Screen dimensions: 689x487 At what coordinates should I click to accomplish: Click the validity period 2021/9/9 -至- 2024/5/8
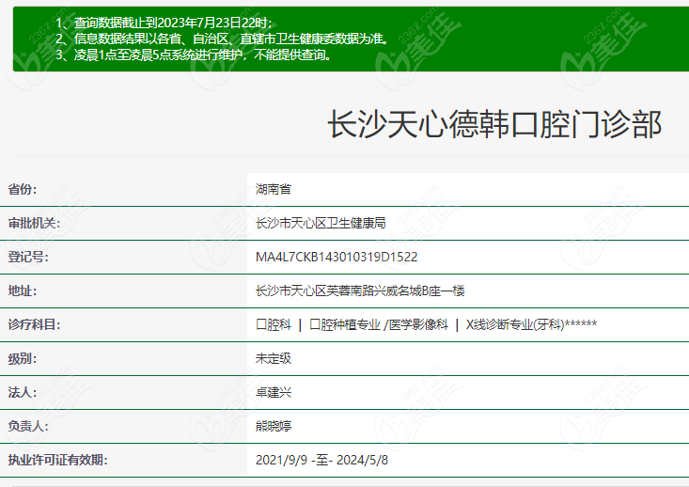pyautogui.click(x=321, y=460)
